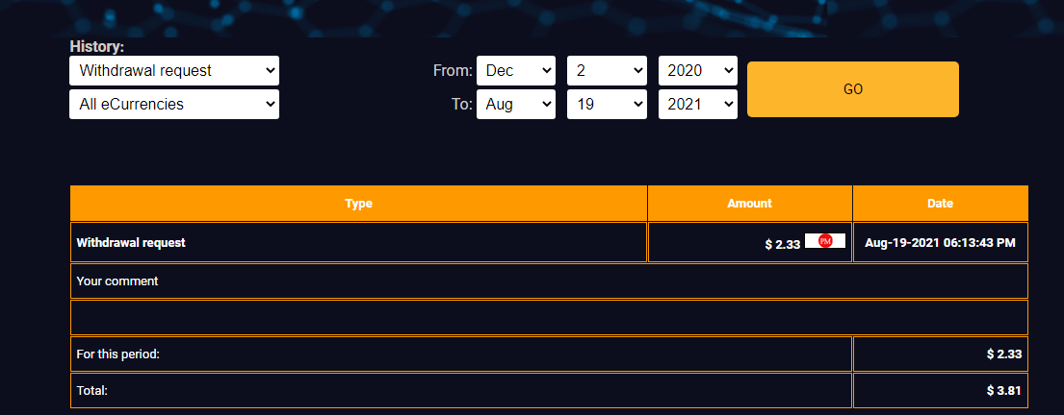Open the All eCurrencies dropdown
Screen dimensions: 1064x415
(173, 105)
